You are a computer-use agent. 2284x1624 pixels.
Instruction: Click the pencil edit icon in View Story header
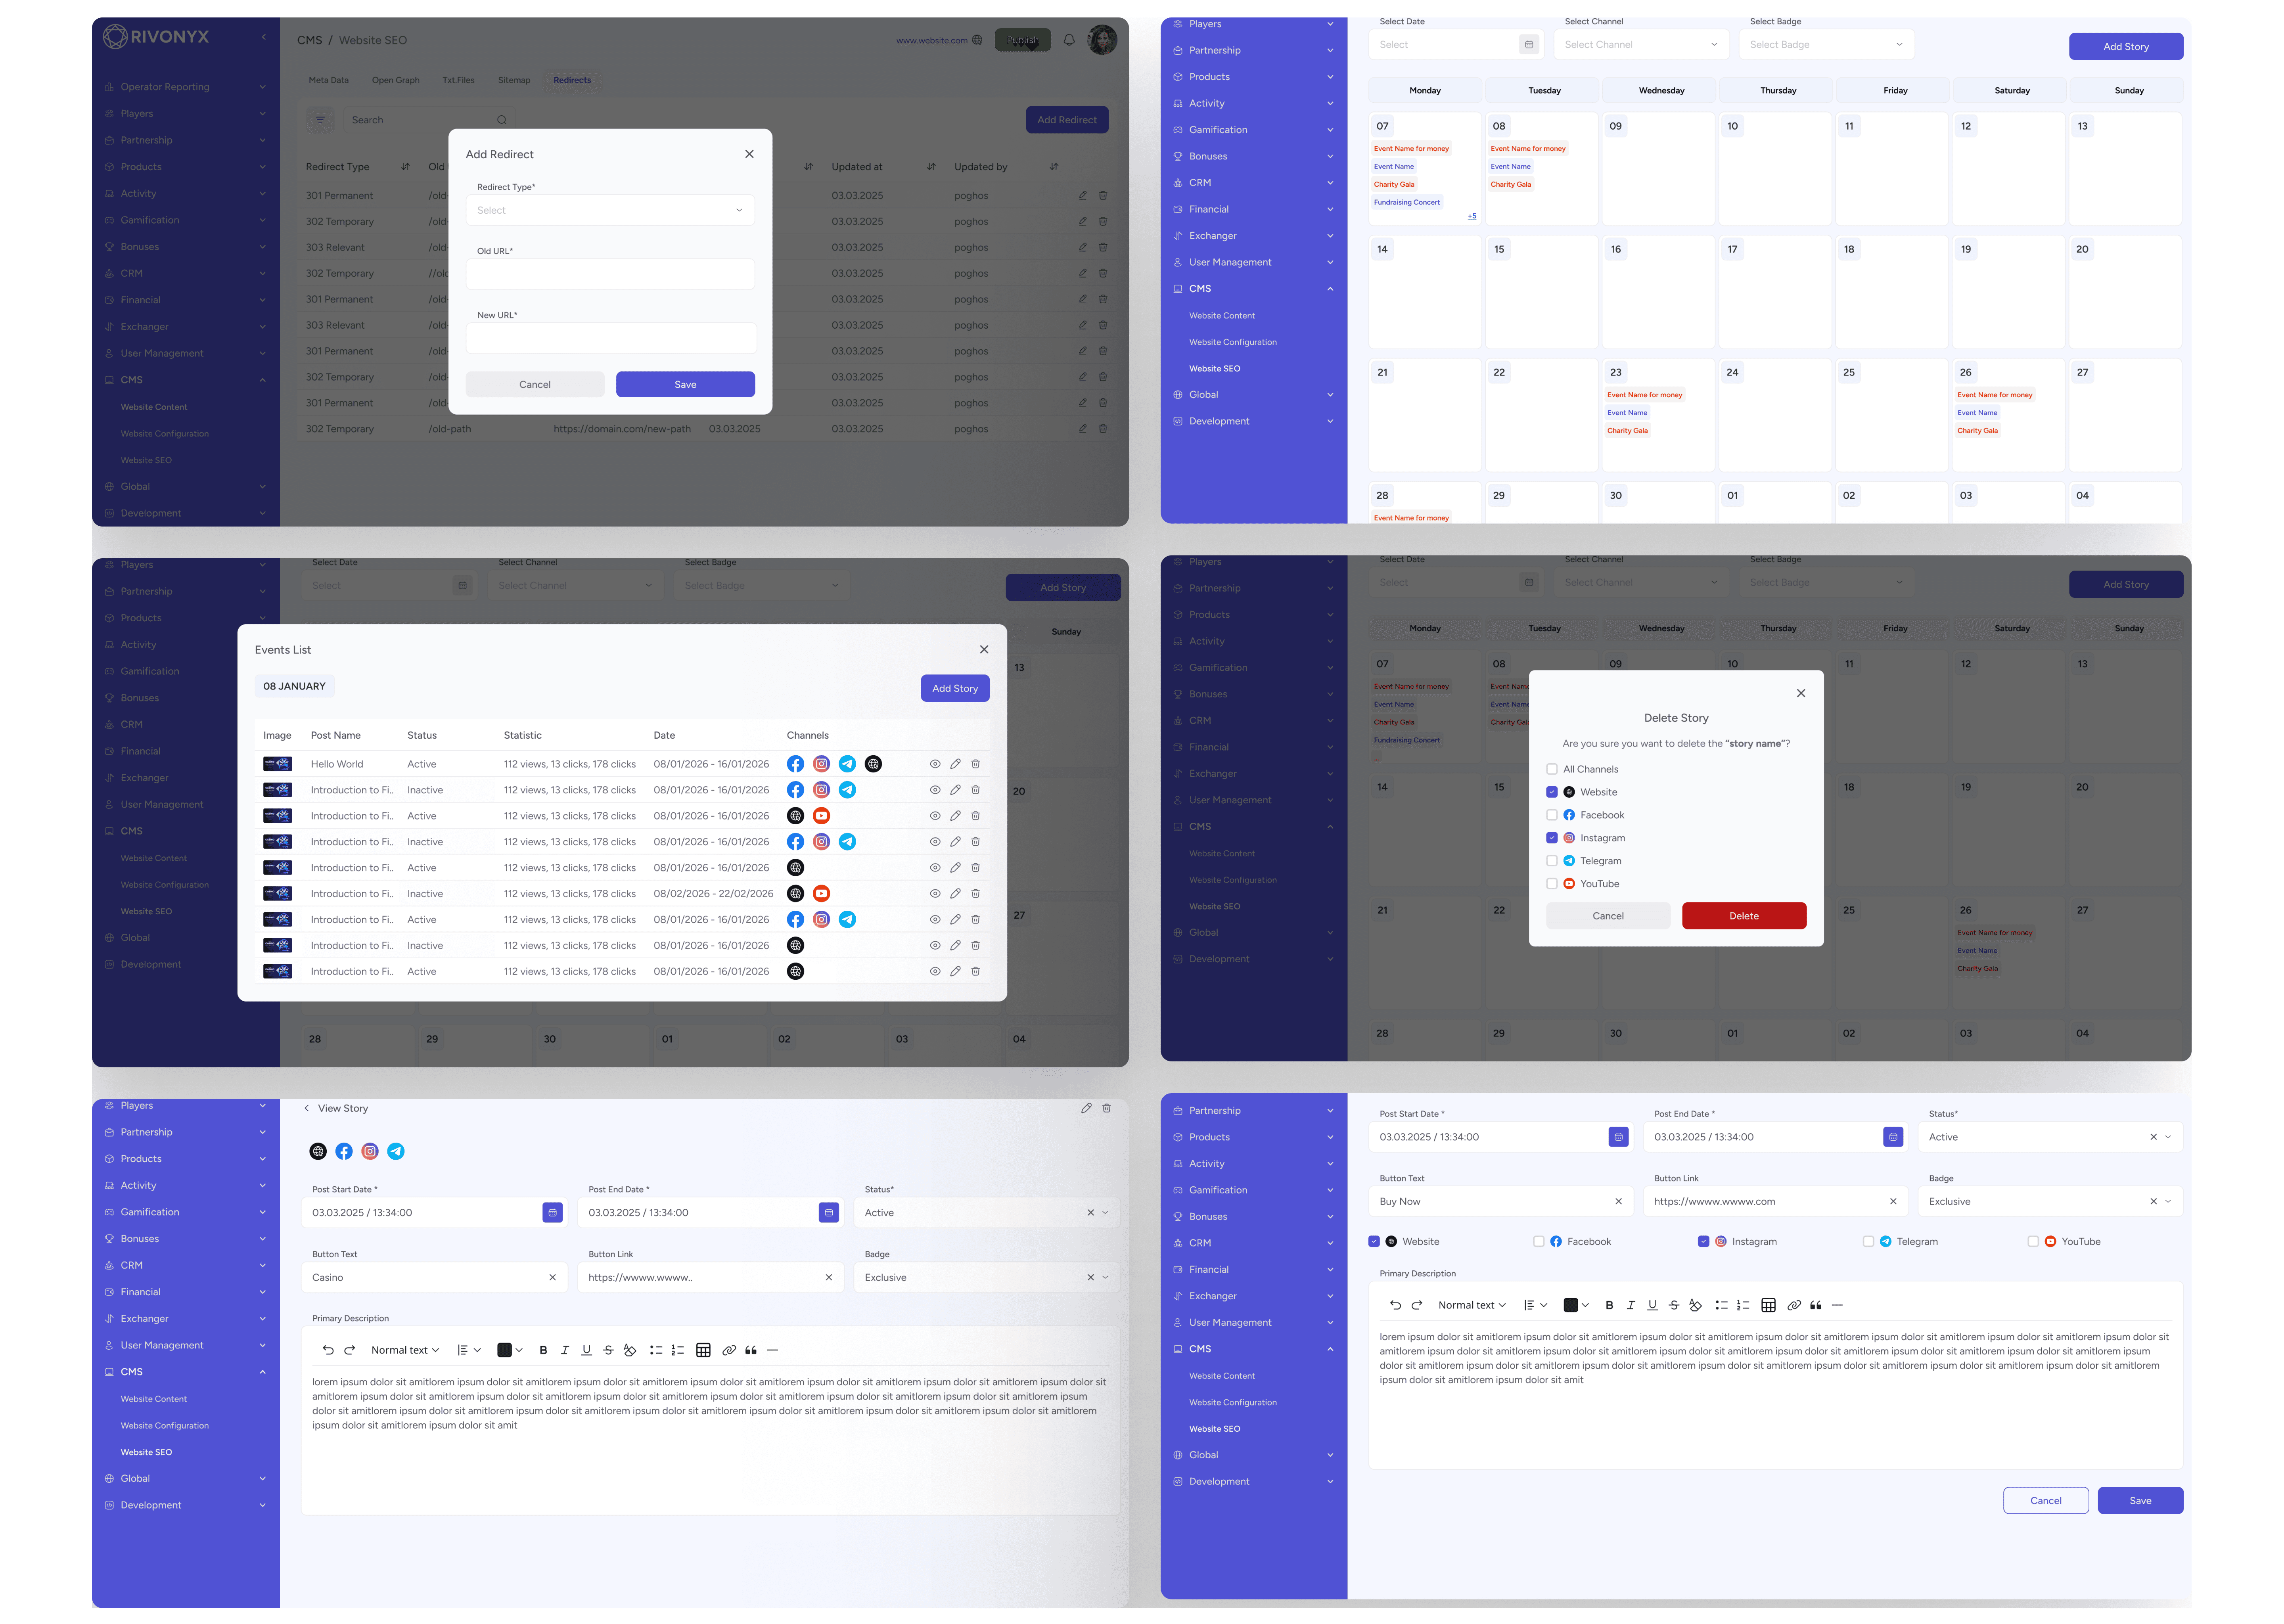point(1086,1108)
